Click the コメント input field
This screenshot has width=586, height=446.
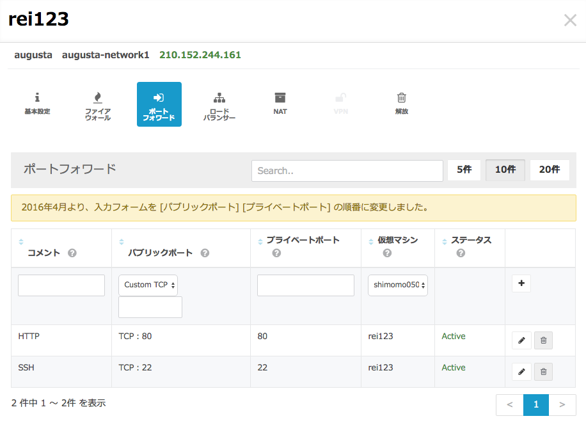tap(61, 285)
